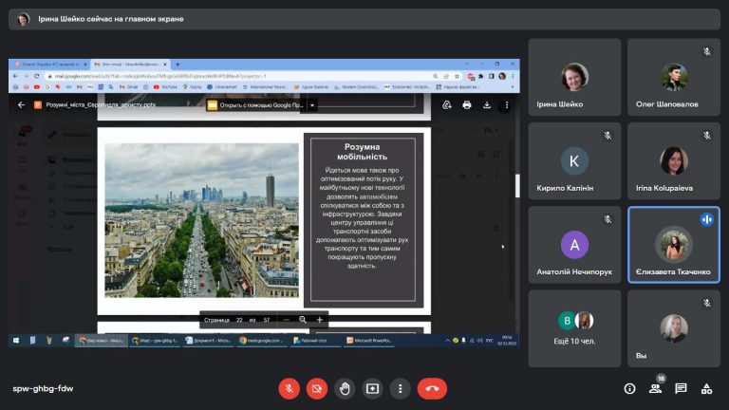Image resolution: width=729 pixels, height=410 pixels.
Task: Open viewer more-actions three-dot menu
Action: click(x=506, y=105)
